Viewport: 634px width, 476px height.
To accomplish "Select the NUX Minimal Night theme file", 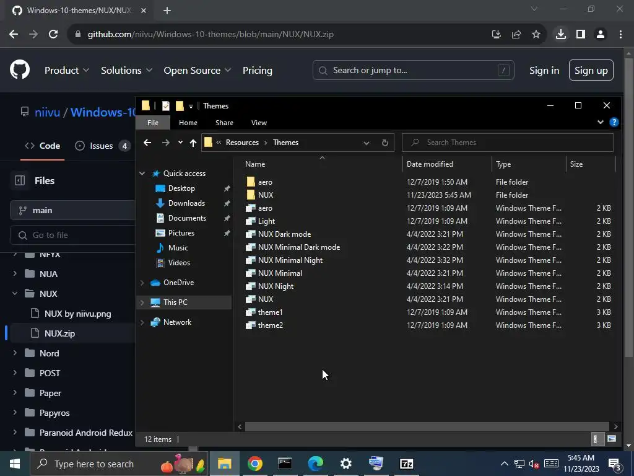I will tap(290, 260).
